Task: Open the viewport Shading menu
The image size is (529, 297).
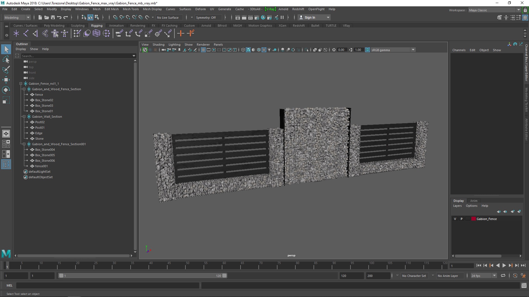Action: (x=158, y=45)
